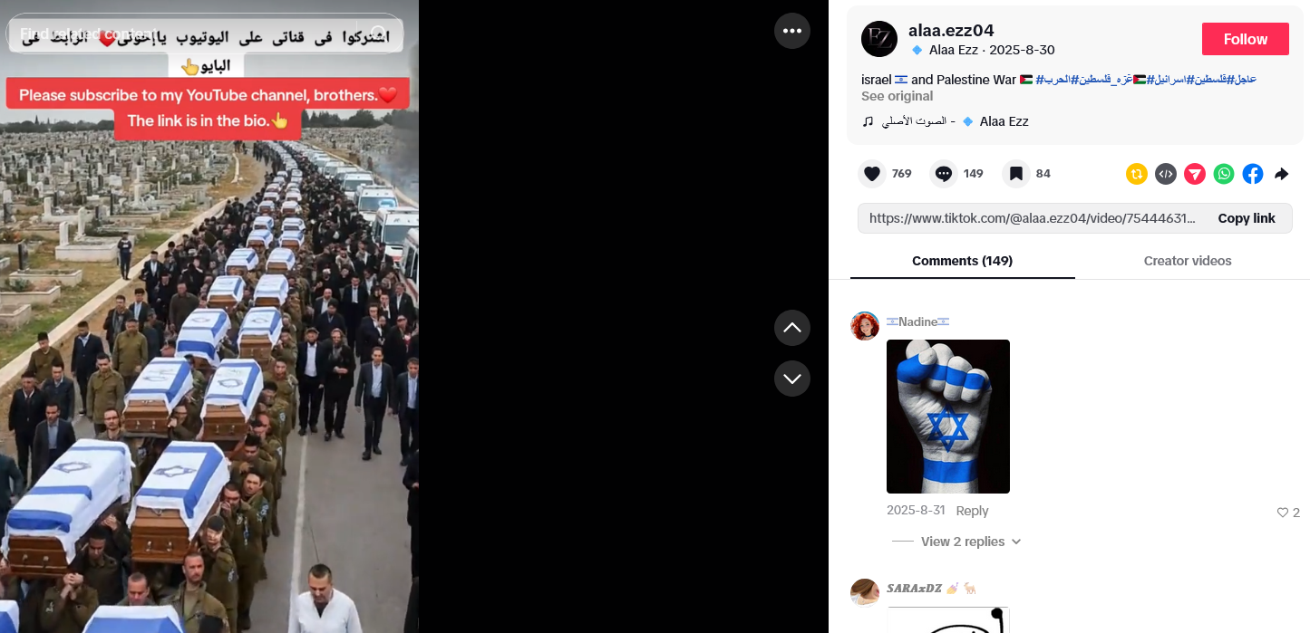This screenshot has width=1310, height=633.
Task: Share to Facebook icon
Action: [x=1253, y=174]
